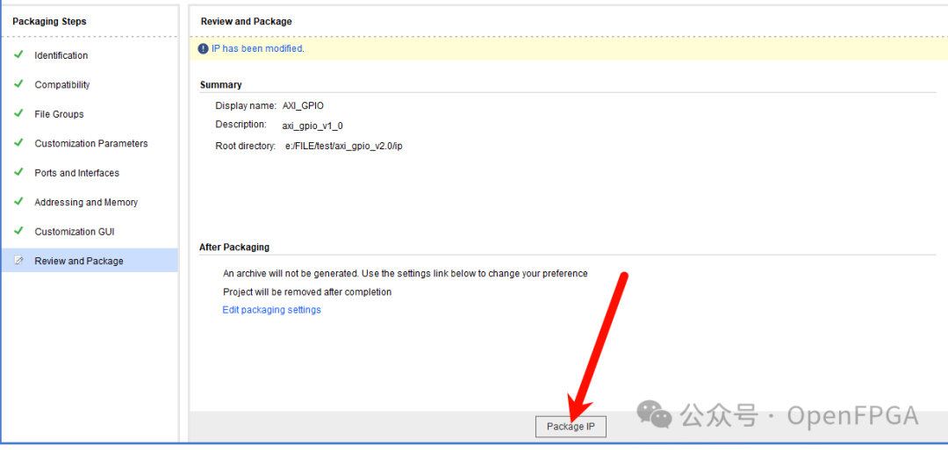Click the checkmark beside Customization GUI
The image size is (948, 453).
pyautogui.click(x=18, y=230)
